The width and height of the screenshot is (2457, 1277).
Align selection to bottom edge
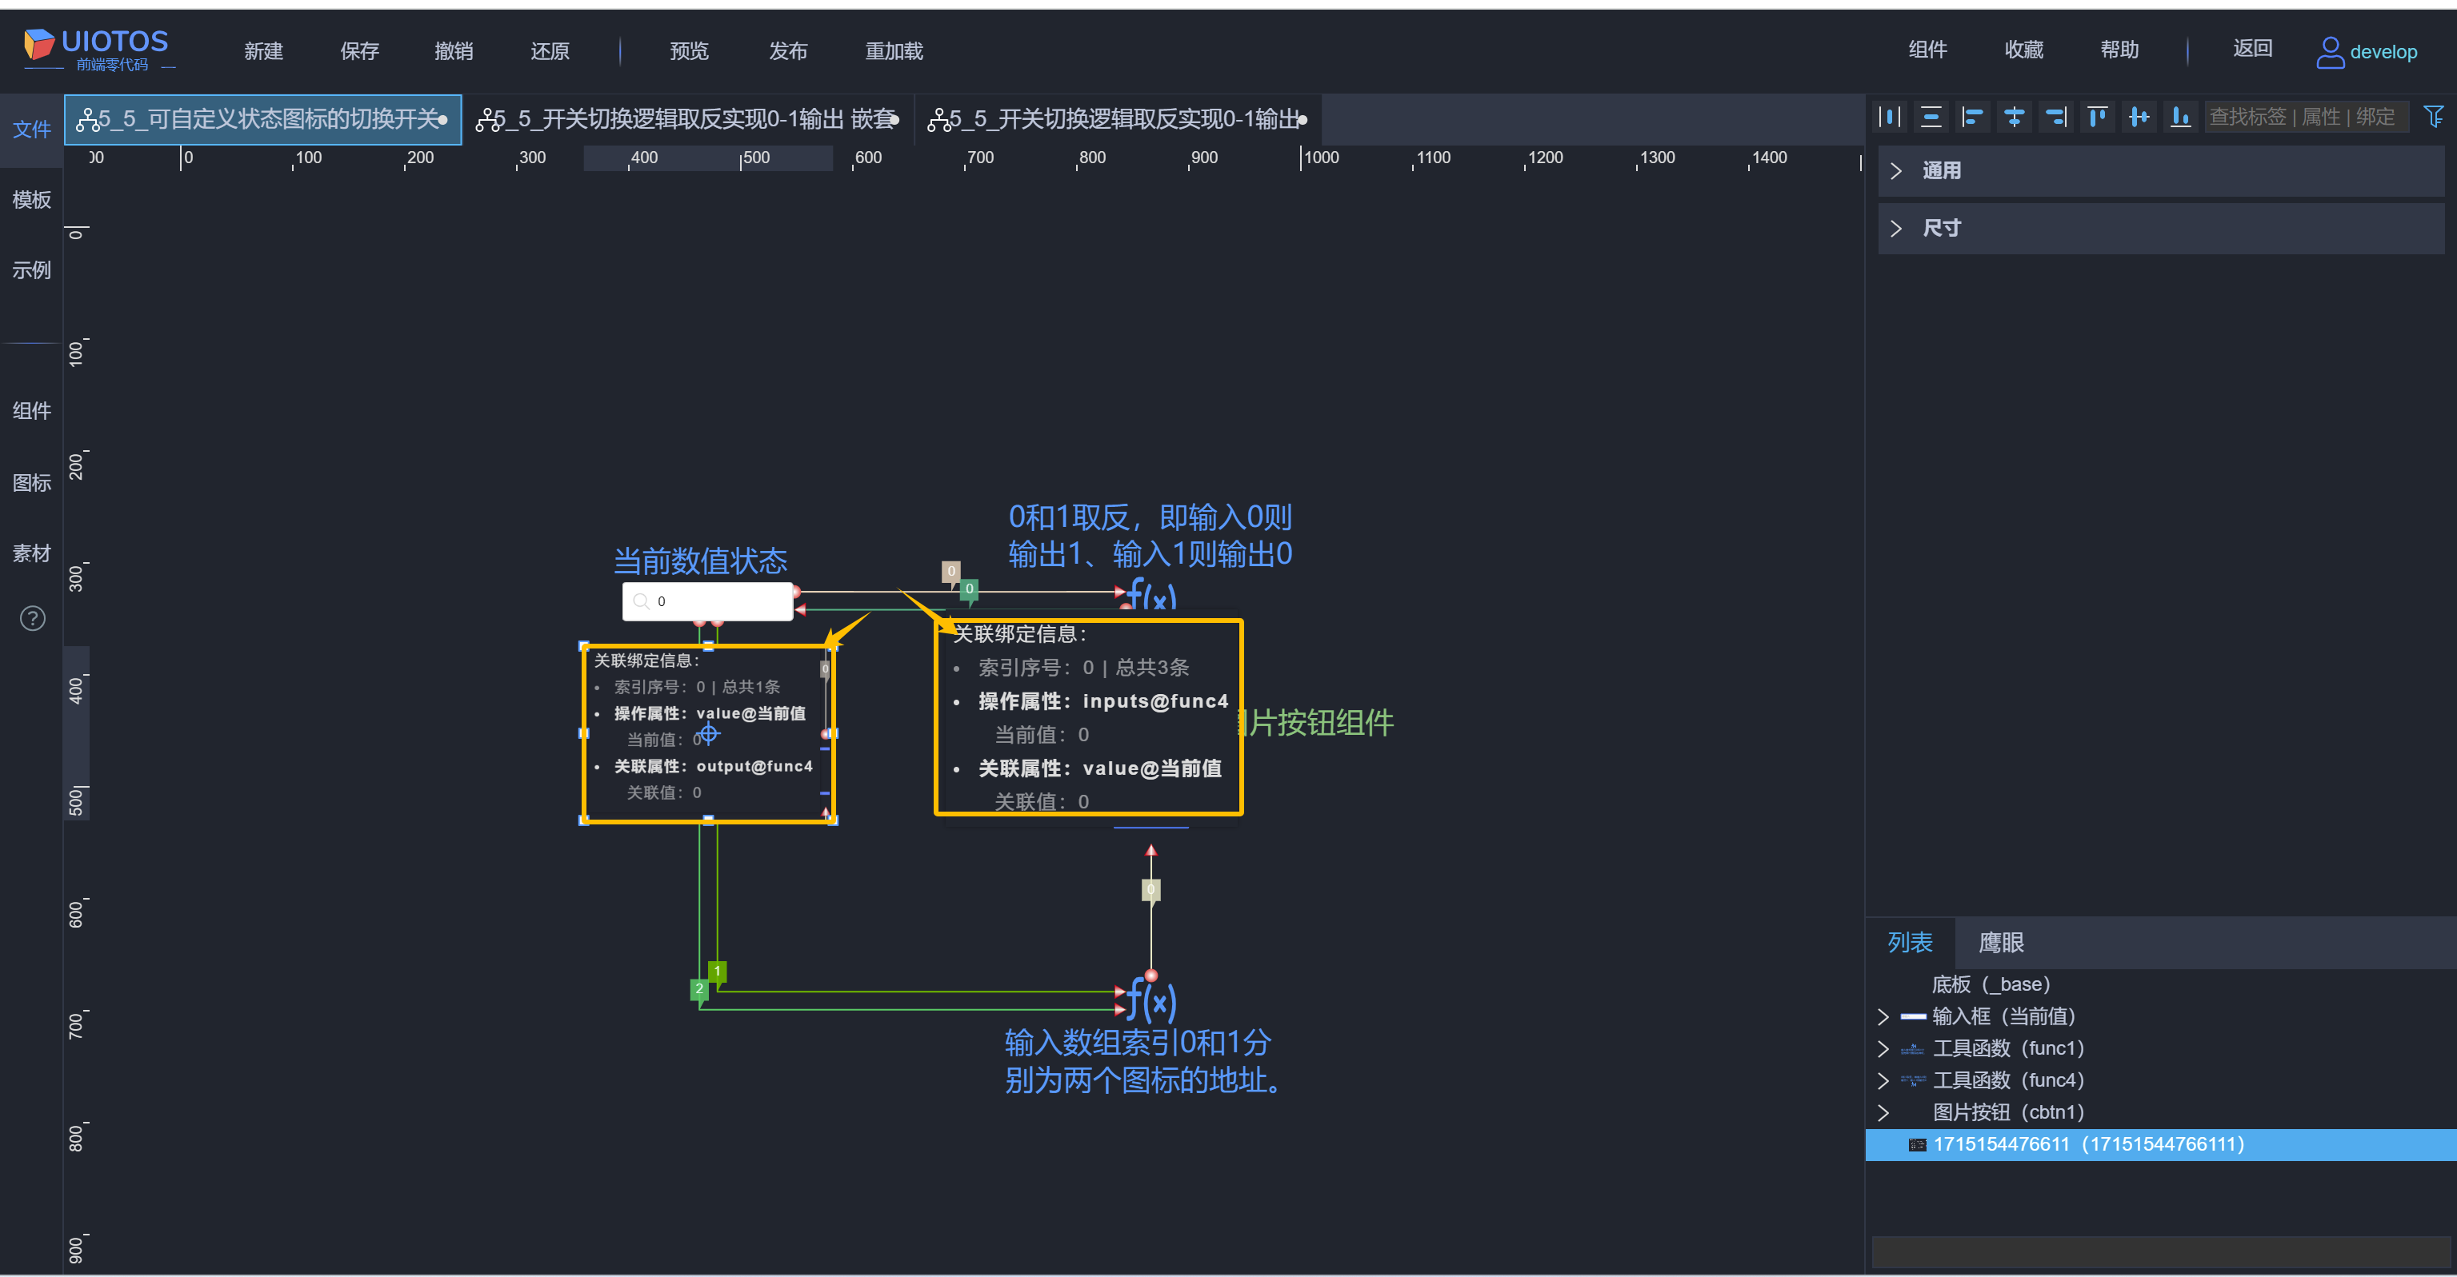2180,116
